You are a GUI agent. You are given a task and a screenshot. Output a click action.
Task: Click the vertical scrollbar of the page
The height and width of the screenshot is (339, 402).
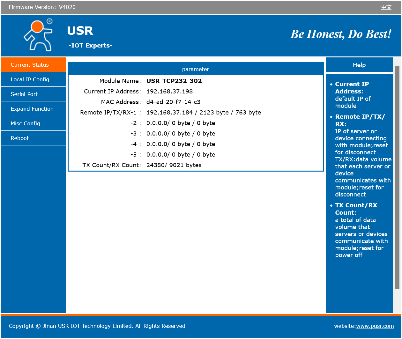(x=397, y=177)
